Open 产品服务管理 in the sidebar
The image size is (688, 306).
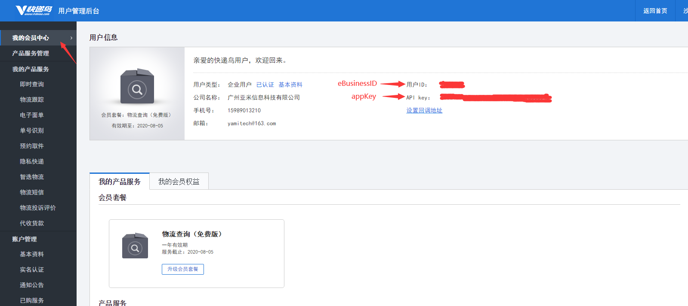(31, 53)
